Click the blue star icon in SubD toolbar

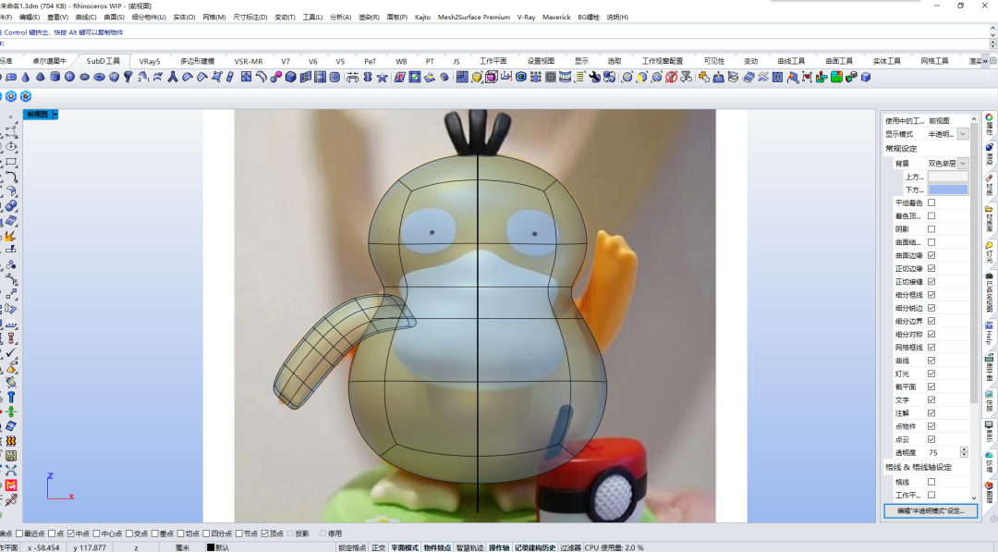382,77
